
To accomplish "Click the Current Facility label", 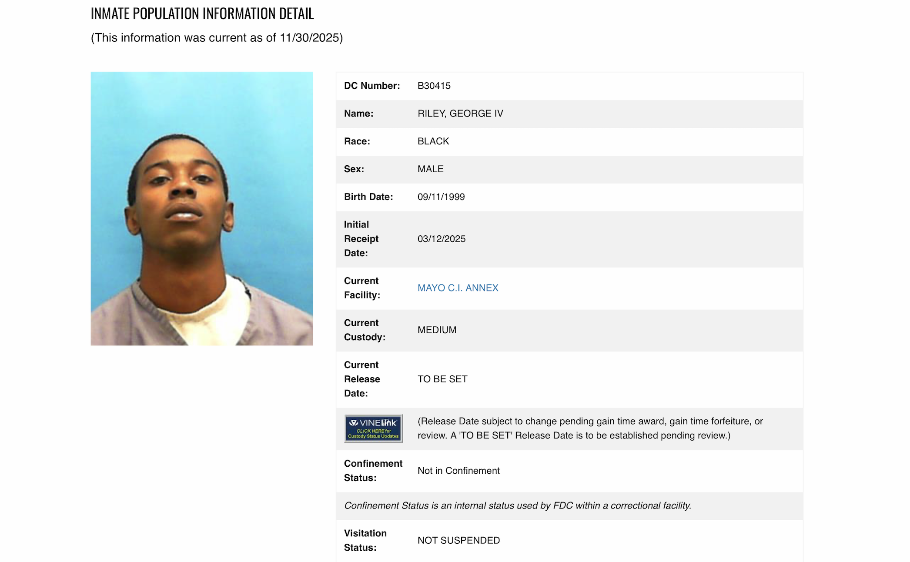I will click(362, 288).
